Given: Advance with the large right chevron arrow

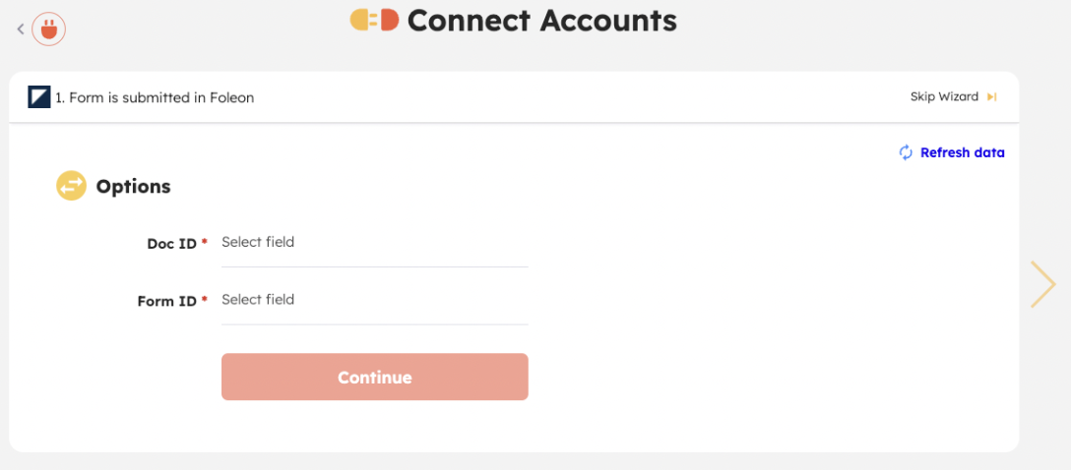Looking at the screenshot, I should [1043, 284].
